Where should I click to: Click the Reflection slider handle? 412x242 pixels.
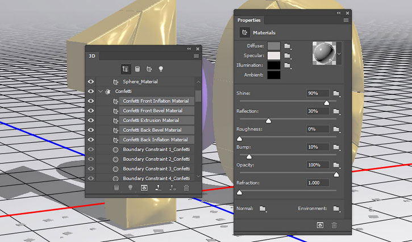(x=268, y=121)
